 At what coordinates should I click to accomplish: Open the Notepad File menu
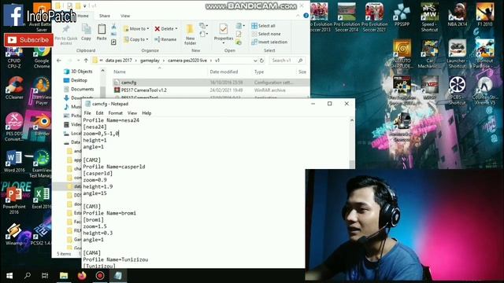coord(87,113)
